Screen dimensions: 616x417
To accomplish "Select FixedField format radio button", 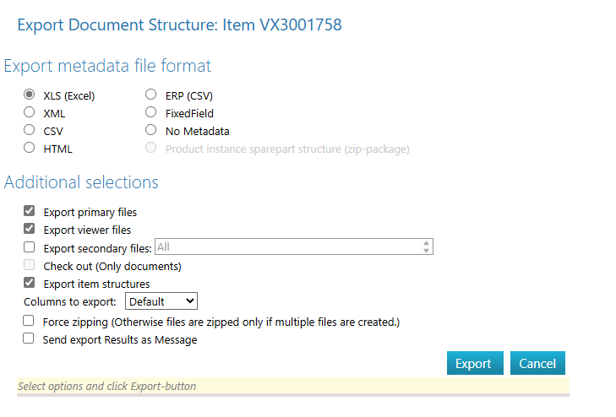I will 151,112.
